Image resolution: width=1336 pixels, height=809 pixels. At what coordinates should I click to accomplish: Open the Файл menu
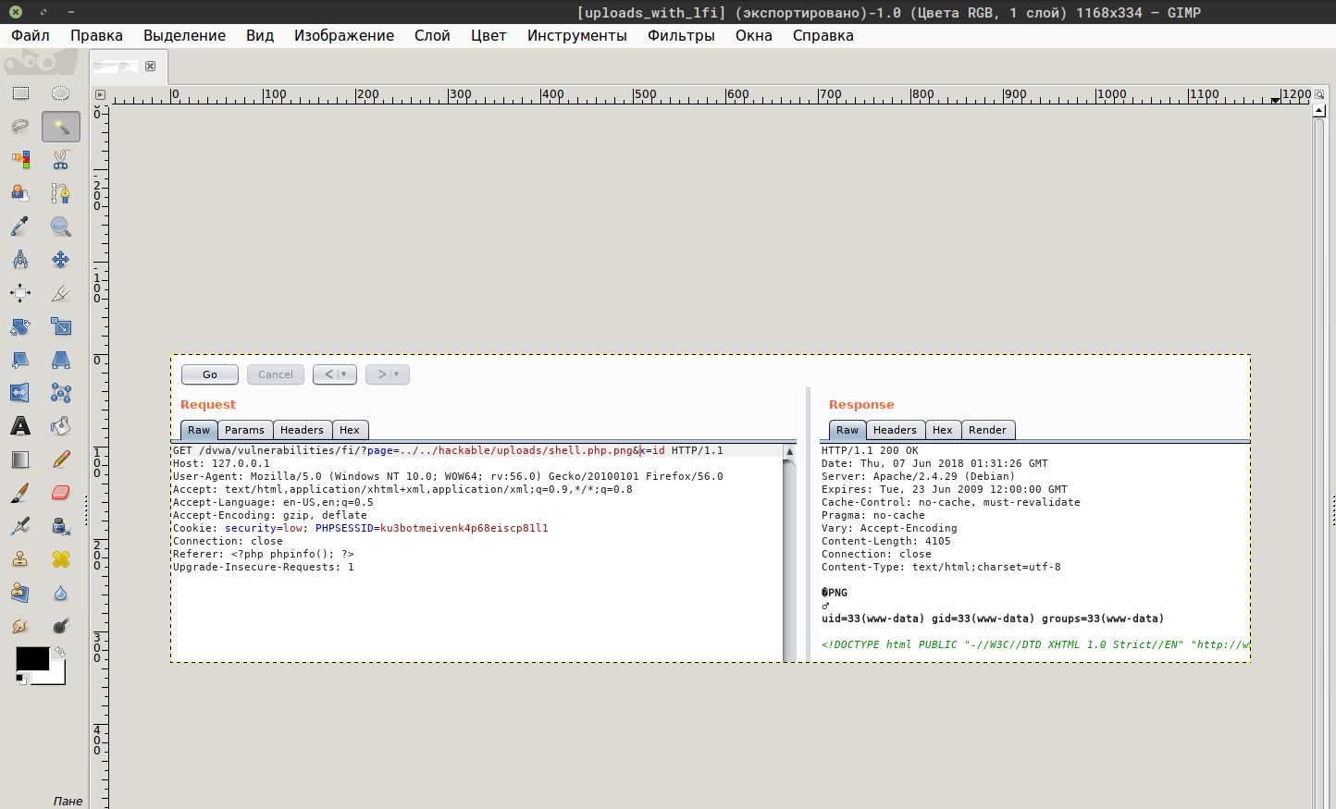(31, 35)
